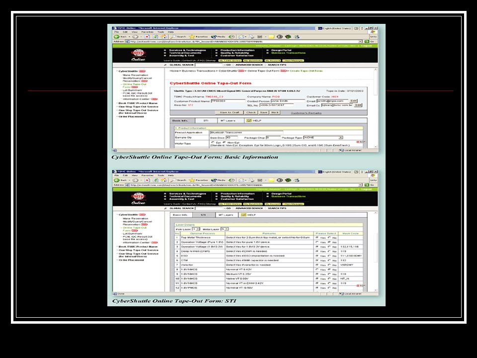Click the Refresh icon in the STI browser toolbar
Screen dimensions: 477x358
pos(156,180)
